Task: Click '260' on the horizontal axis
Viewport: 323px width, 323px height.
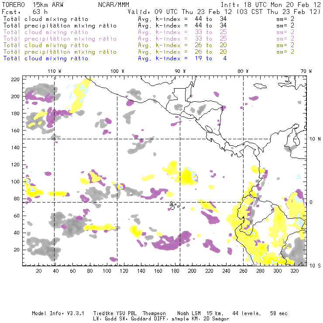Action: pos(243,271)
